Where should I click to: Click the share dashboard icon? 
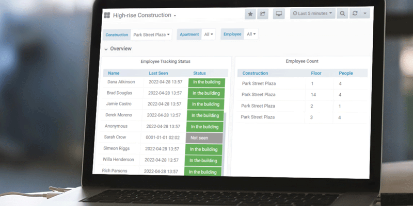point(263,14)
